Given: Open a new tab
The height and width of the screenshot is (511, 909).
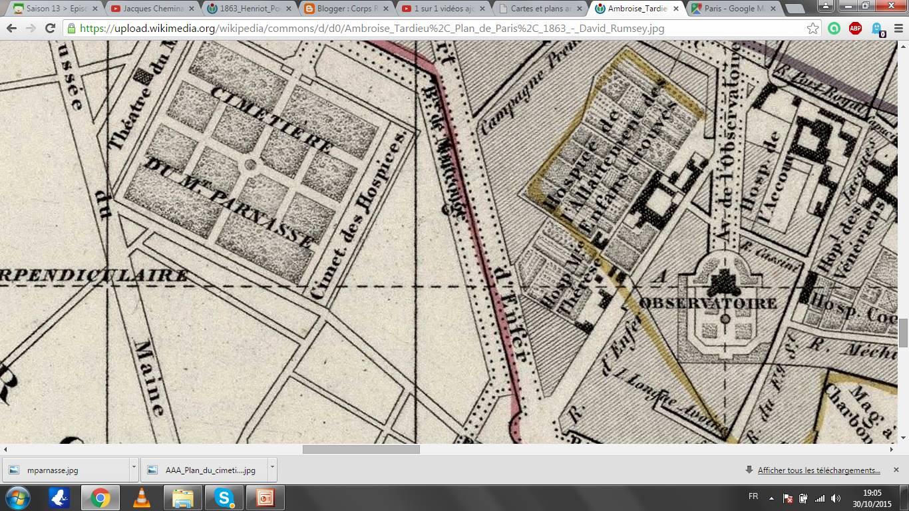Looking at the screenshot, I should (x=795, y=9).
